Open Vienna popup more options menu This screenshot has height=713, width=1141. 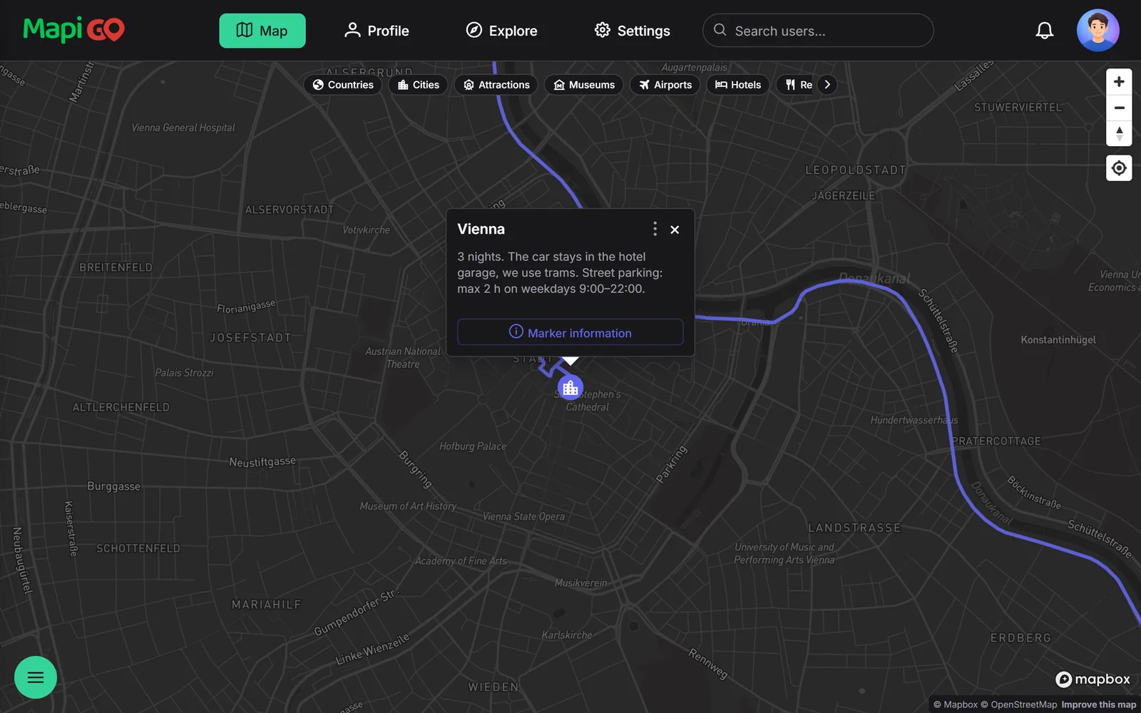point(655,229)
